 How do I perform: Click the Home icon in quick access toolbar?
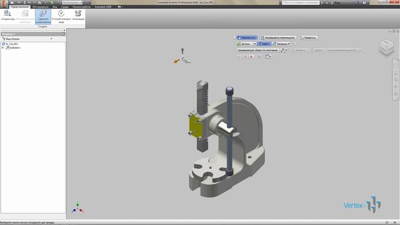tap(39, 2)
